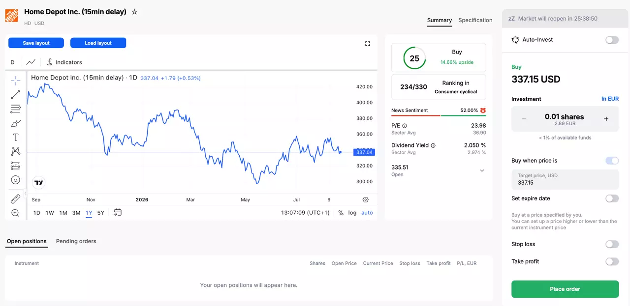Click the P/L, EUR column header
This screenshot has width=630, height=306.
467,263
